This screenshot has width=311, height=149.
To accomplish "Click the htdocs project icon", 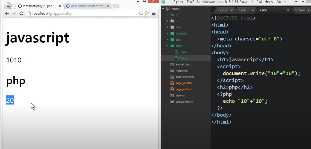I will coord(168,9).
